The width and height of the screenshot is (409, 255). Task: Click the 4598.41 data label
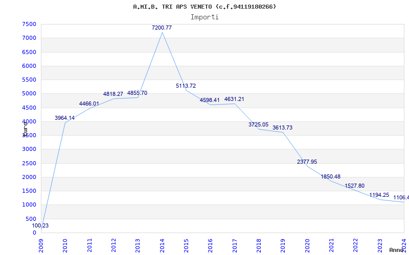pyautogui.click(x=210, y=100)
